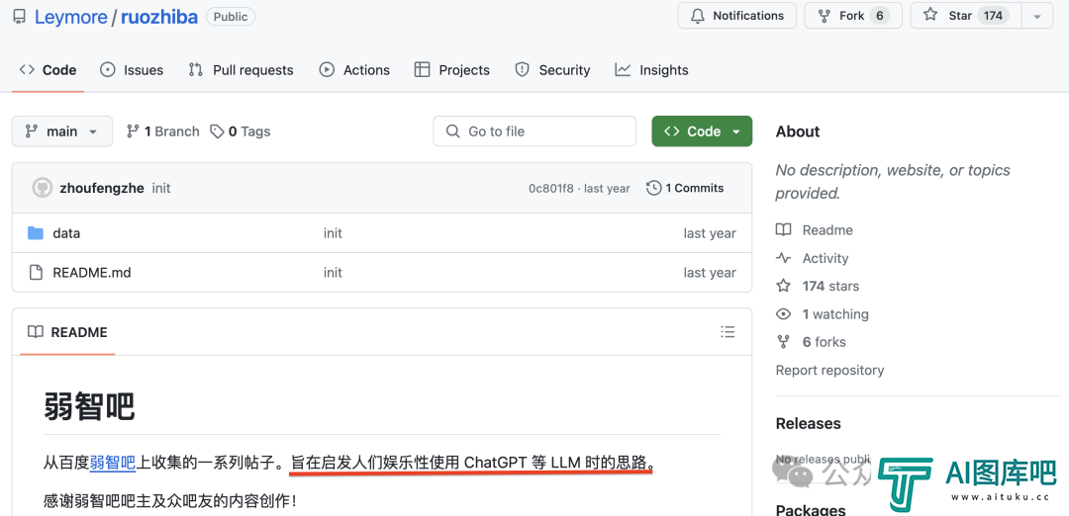Expand the green Code dropdown button
This screenshot has height=516, width=1069.
pyautogui.click(x=702, y=131)
